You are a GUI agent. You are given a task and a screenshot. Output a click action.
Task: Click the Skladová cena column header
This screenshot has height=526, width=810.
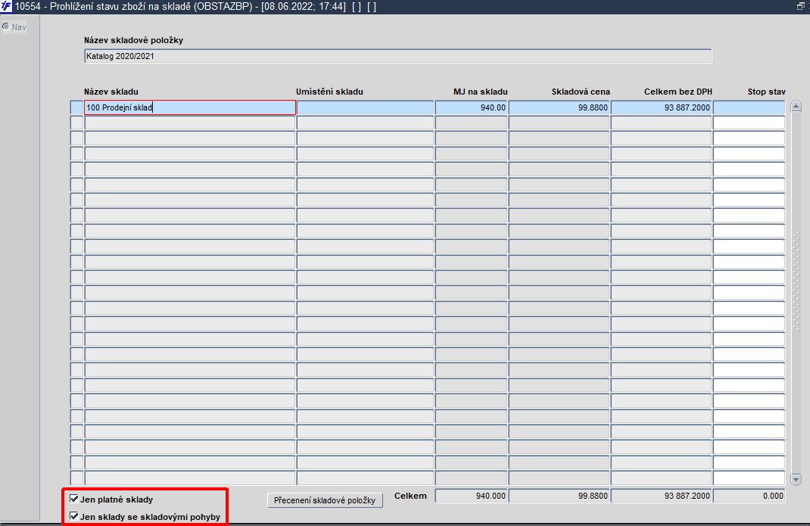[x=581, y=92]
